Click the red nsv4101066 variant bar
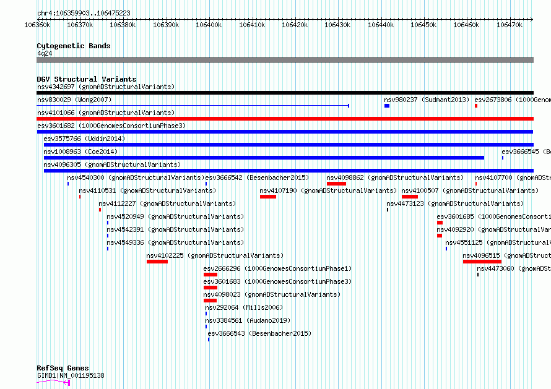This screenshot has height=389, width=551. [x=285, y=119]
